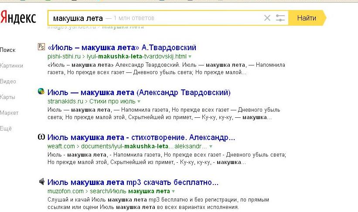Expand dropdown arrow next to pishi-stihi.ru URL
The image size is (358, 212).
pyautogui.click(x=190, y=57)
